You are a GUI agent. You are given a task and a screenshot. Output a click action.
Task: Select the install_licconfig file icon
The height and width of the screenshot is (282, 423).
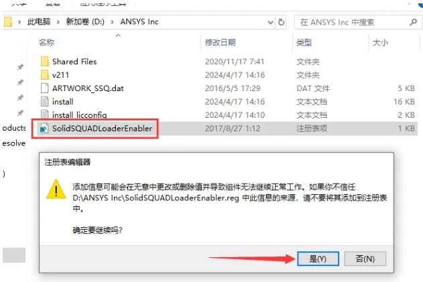coord(44,115)
